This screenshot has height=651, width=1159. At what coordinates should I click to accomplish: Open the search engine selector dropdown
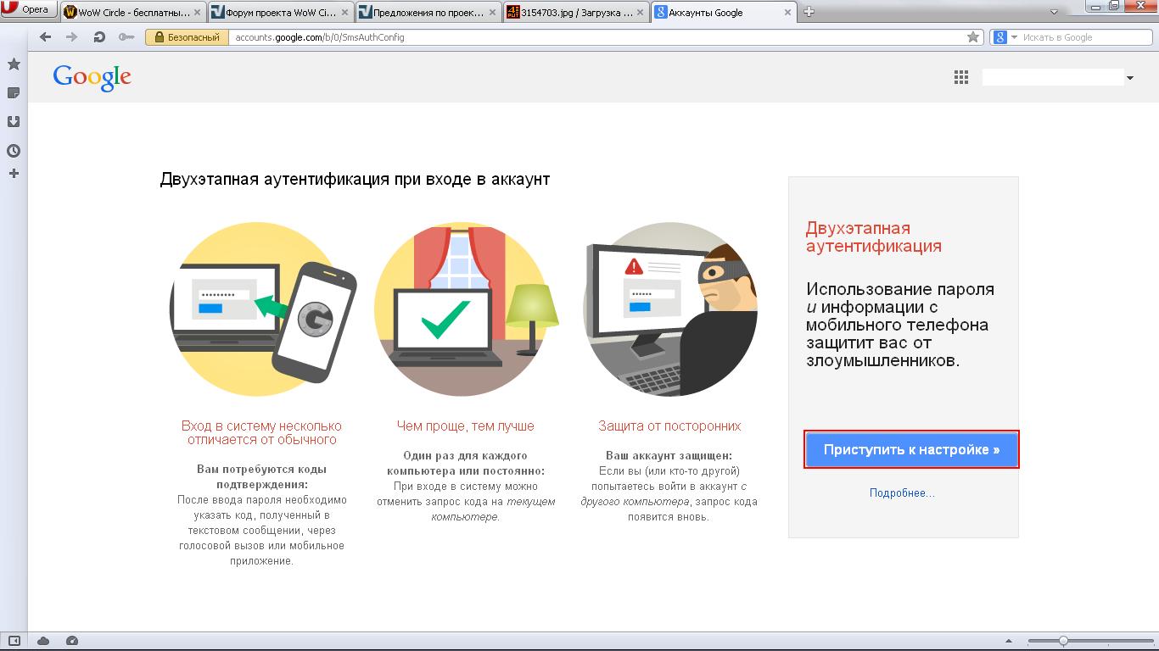(x=1006, y=37)
